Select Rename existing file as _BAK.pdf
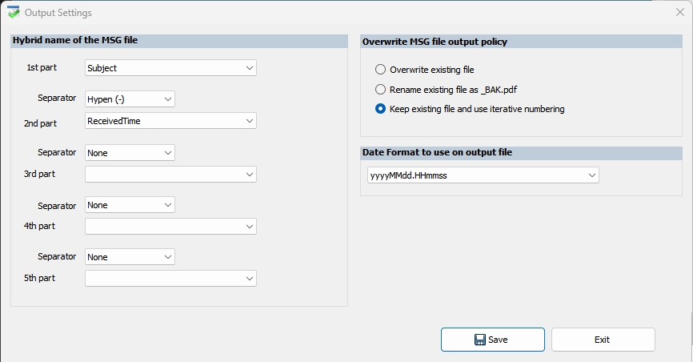 click(381, 90)
